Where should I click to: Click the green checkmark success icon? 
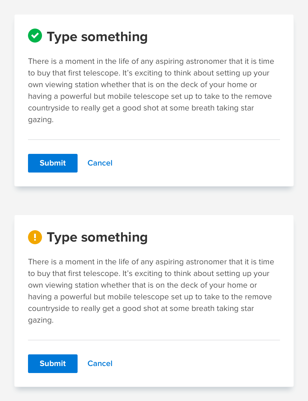[35, 36]
